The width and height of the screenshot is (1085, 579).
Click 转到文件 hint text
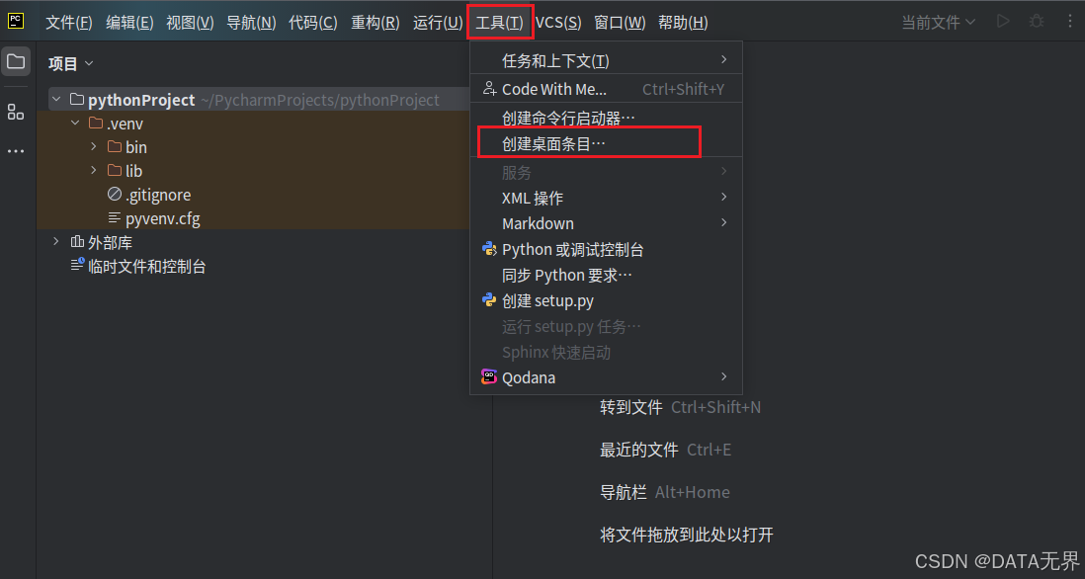pyautogui.click(x=631, y=407)
